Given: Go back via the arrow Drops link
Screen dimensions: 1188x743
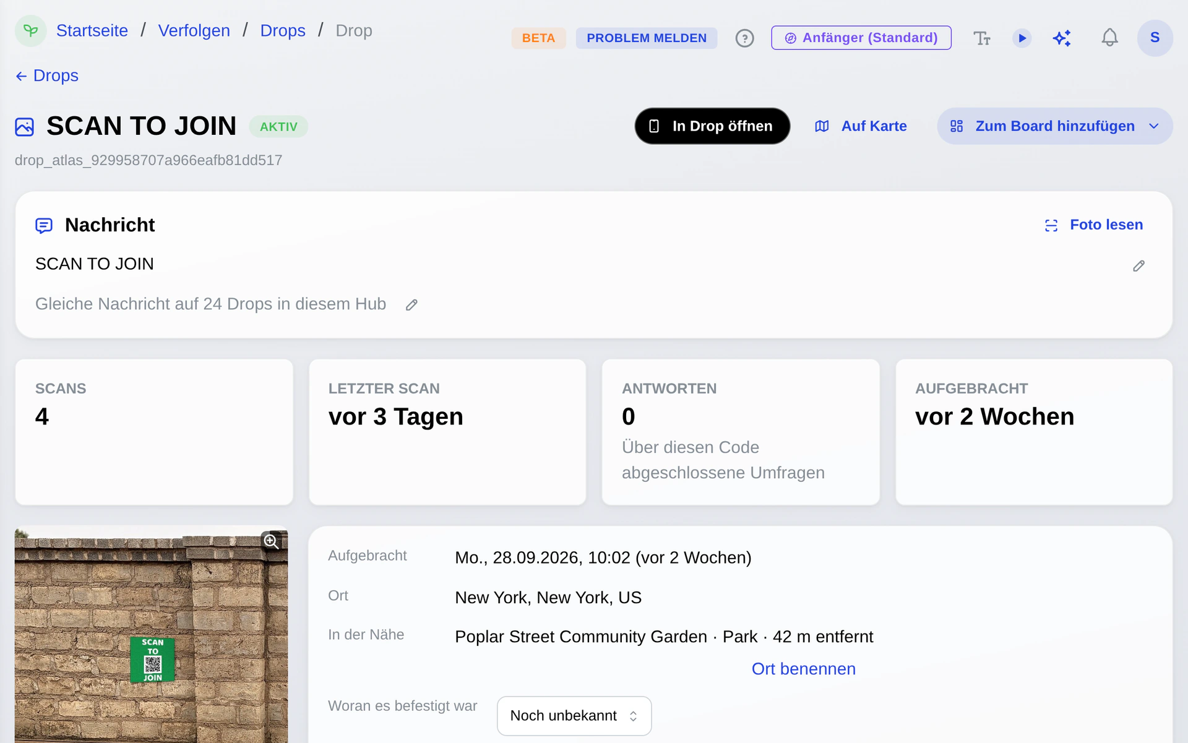Looking at the screenshot, I should [47, 75].
